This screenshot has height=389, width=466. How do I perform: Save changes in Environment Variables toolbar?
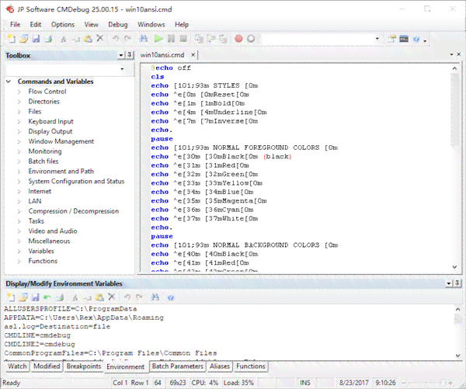(x=36, y=297)
